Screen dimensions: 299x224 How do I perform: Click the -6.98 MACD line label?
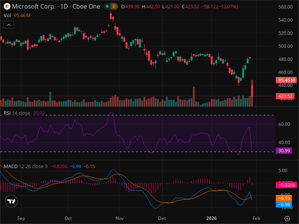[284, 204]
